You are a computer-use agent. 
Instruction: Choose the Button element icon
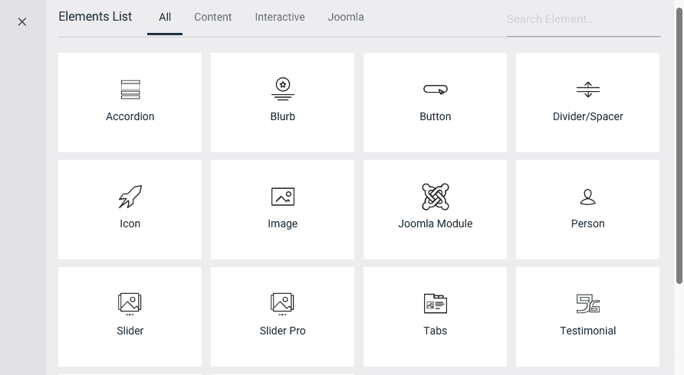pos(436,90)
